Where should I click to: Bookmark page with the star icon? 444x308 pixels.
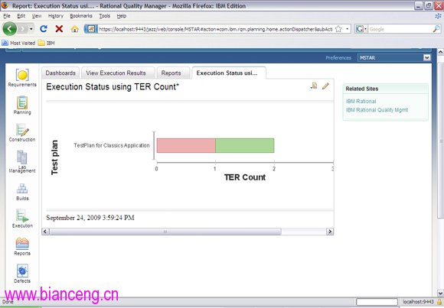coord(338,29)
